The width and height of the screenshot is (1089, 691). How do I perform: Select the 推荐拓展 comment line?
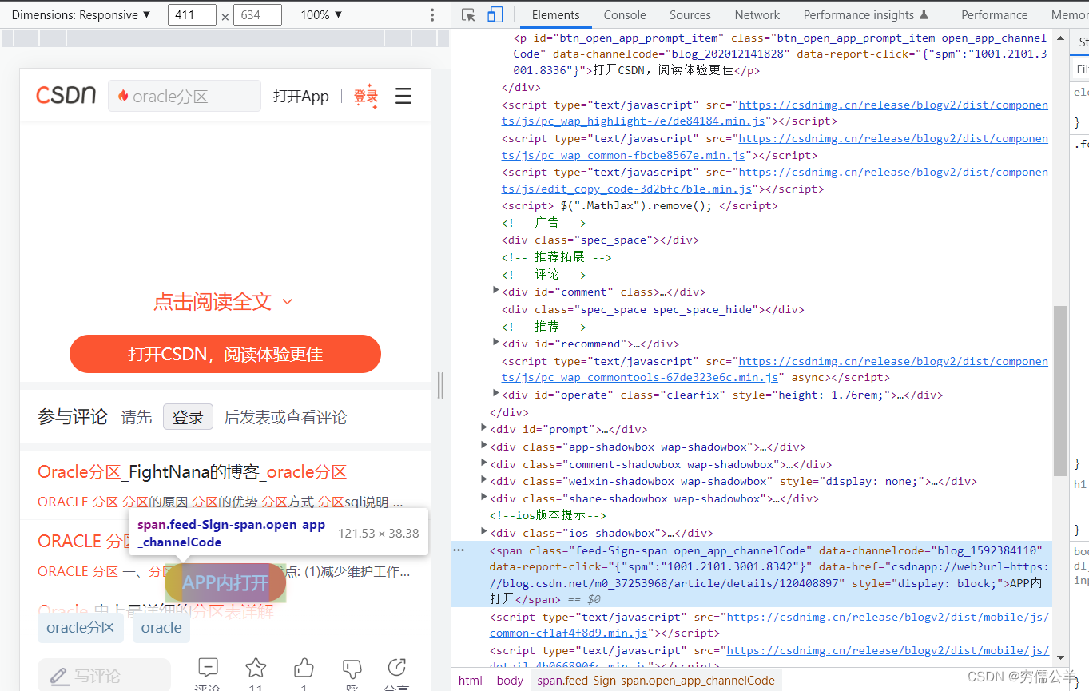click(557, 257)
